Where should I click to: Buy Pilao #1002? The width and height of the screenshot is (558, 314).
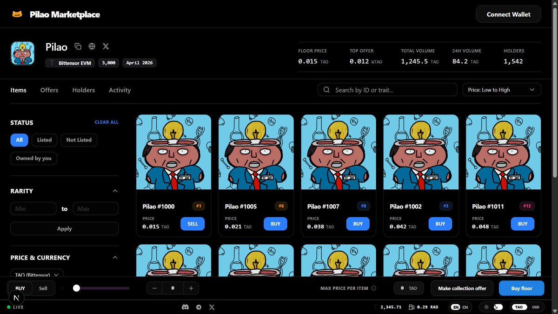click(x=440, y=224)
